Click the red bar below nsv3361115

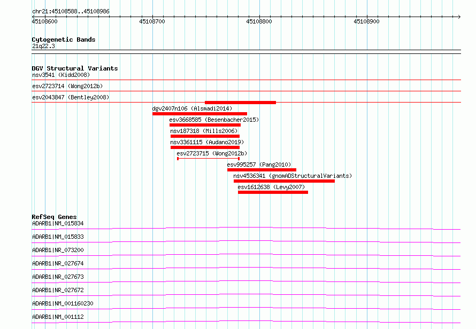[x=205, y=147]
